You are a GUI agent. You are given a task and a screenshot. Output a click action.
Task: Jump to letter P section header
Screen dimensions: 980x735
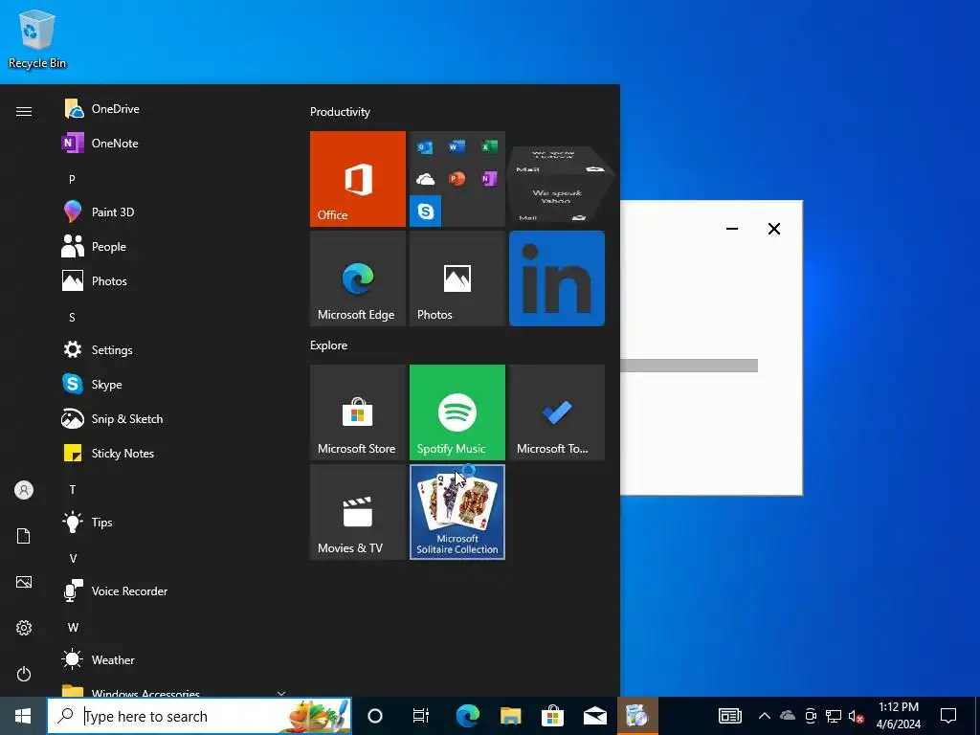72,179
